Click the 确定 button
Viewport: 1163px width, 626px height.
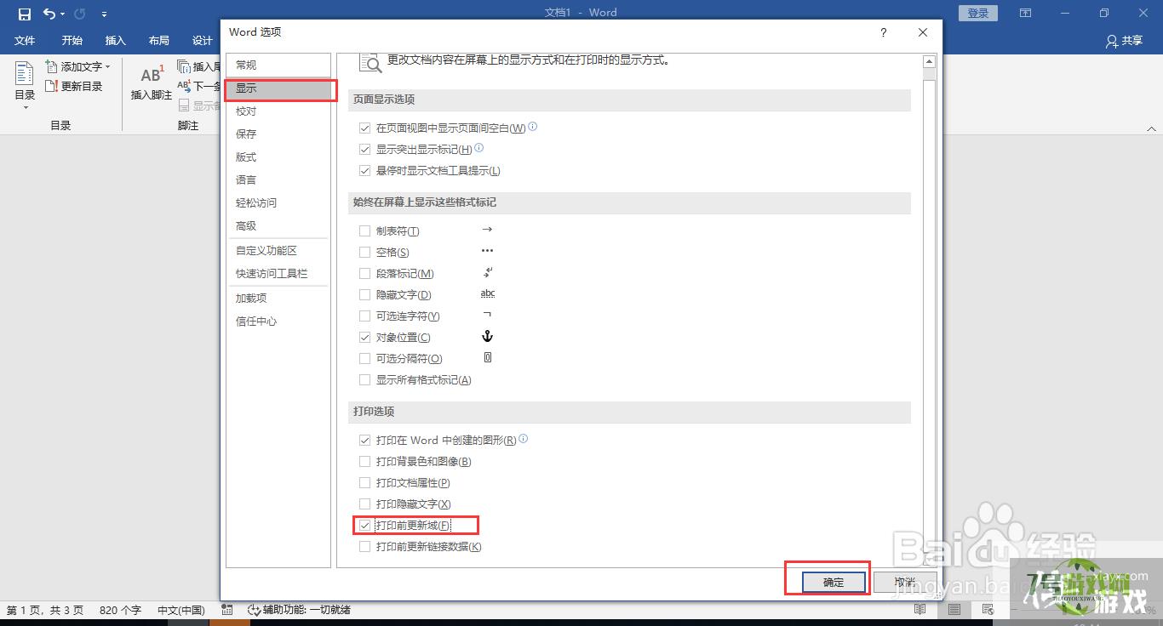[x=834, y=582]
